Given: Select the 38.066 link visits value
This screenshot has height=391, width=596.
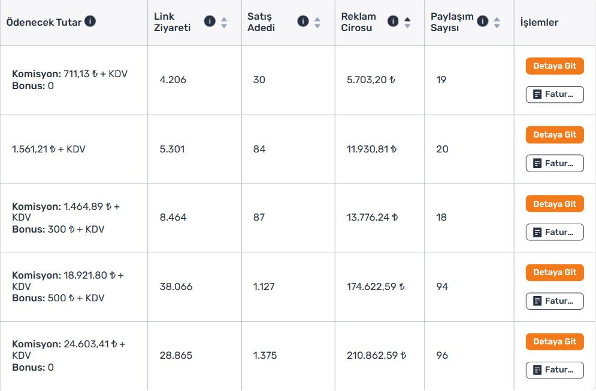Looking at the screenshot, I should [x=176, y=287].
